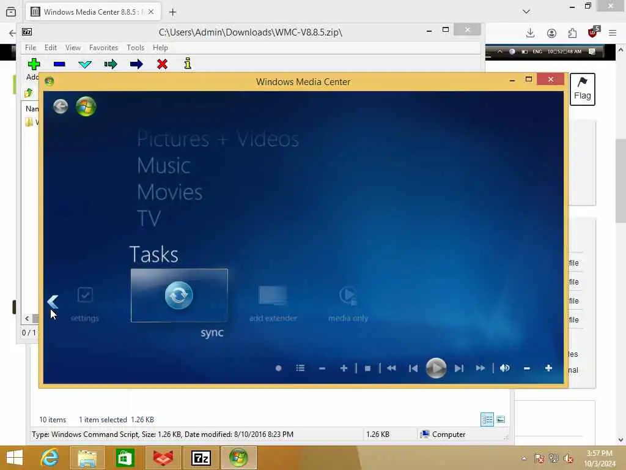Open the settings task tile
This screenshot has height=470, width=626.
pos(84,304)
